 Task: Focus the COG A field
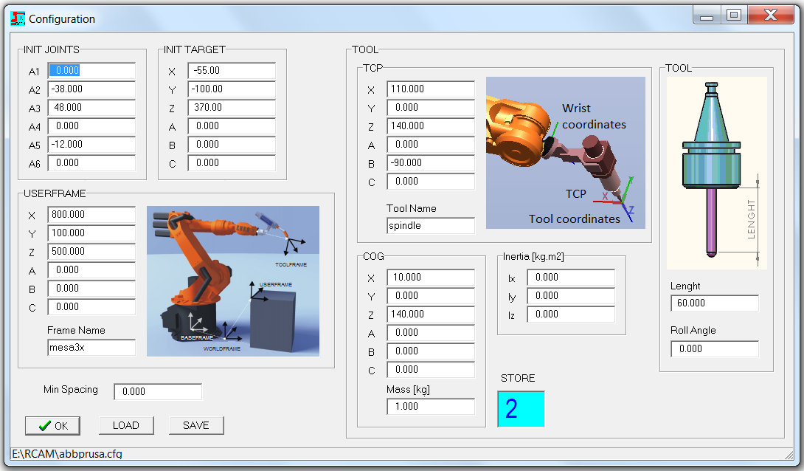(x=431, y=333)
